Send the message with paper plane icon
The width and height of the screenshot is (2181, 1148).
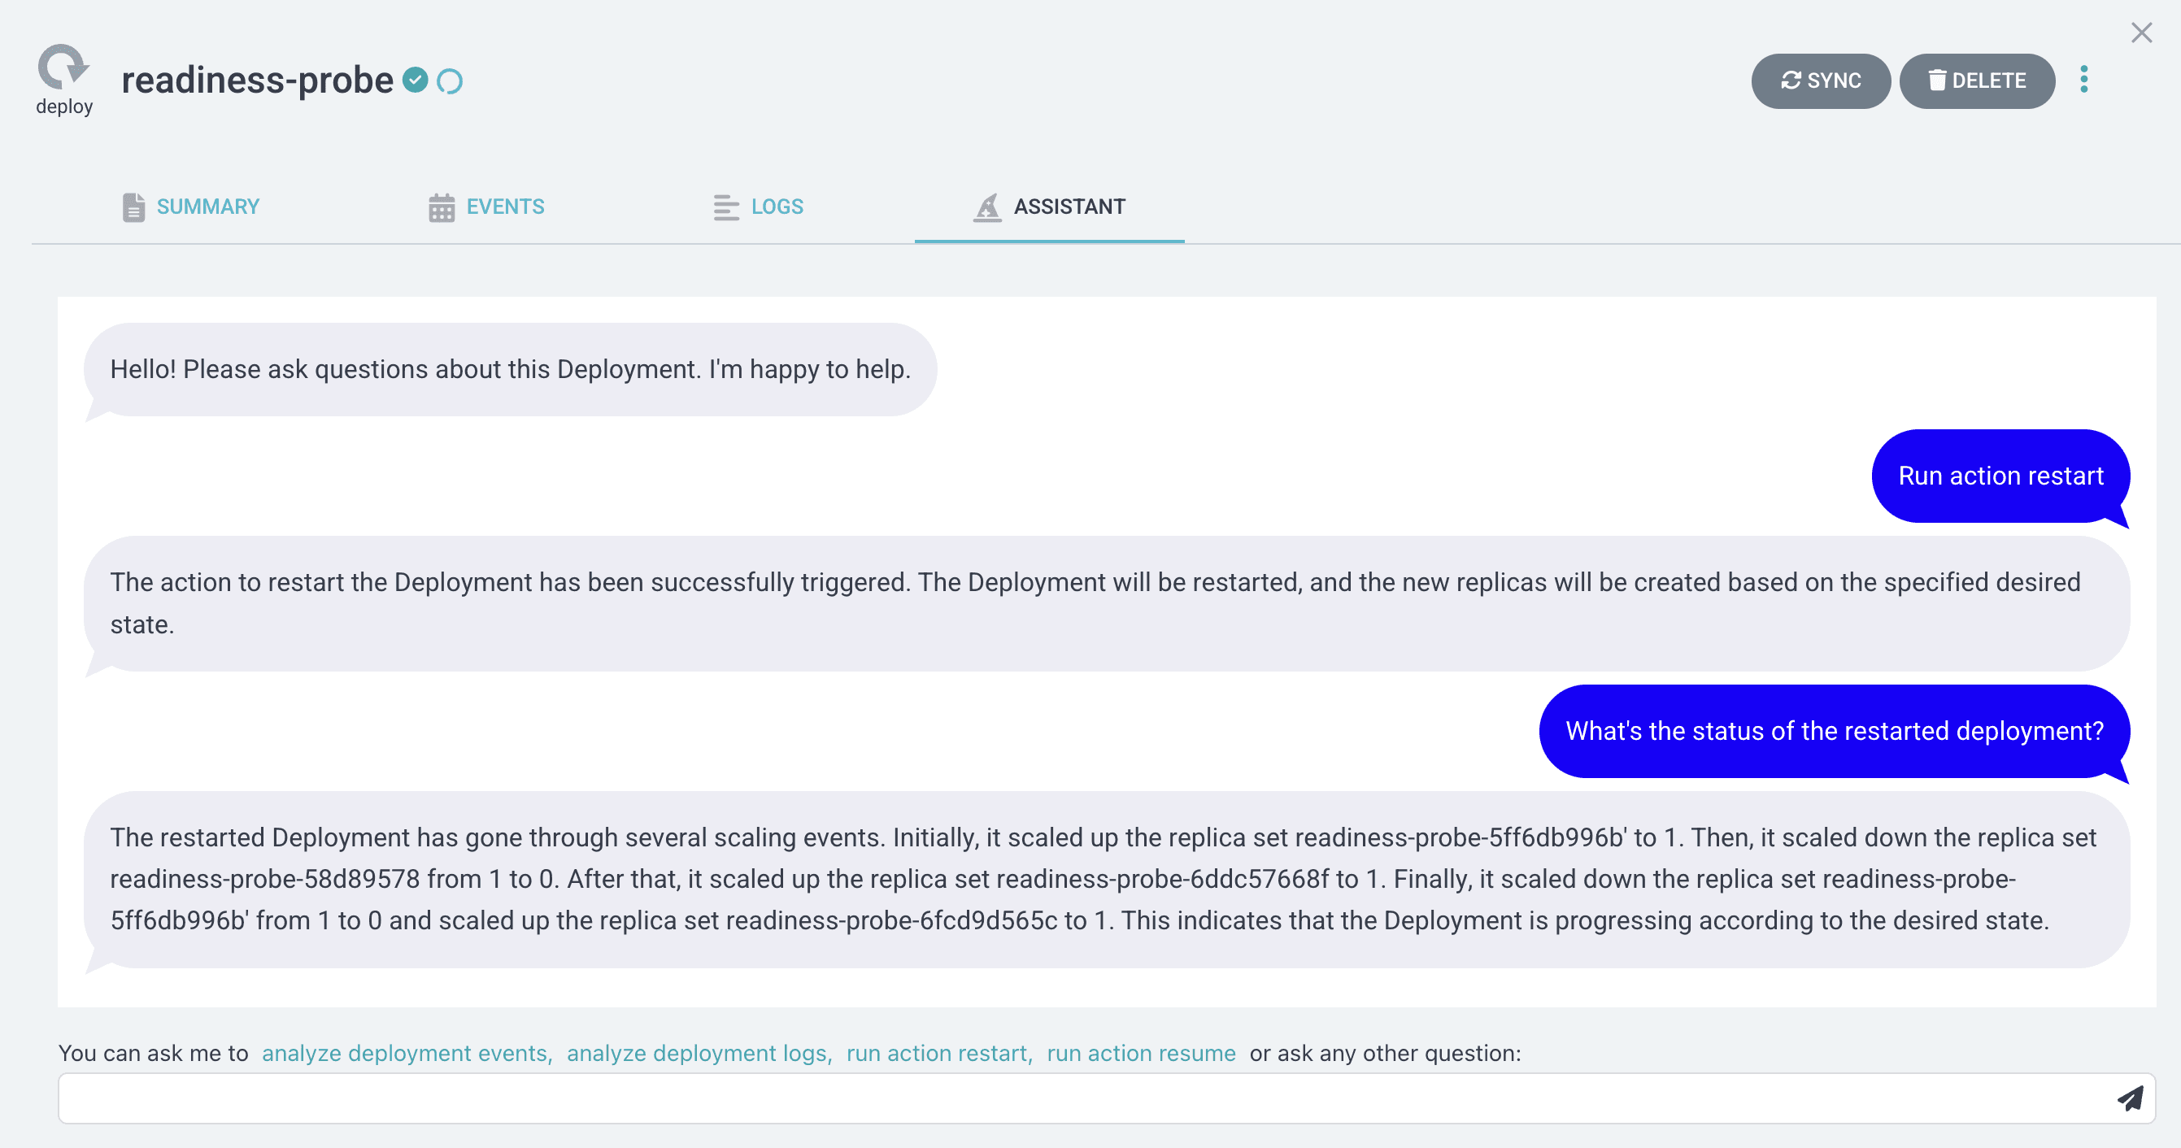tap(2131, 1099)
